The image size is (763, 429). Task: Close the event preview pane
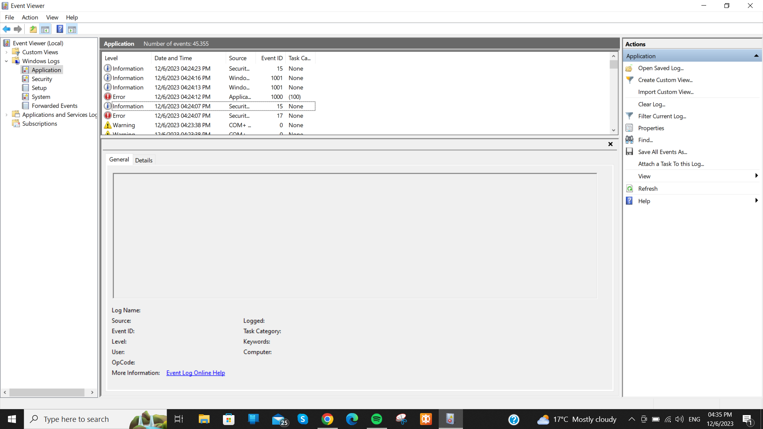coord(610,144)
